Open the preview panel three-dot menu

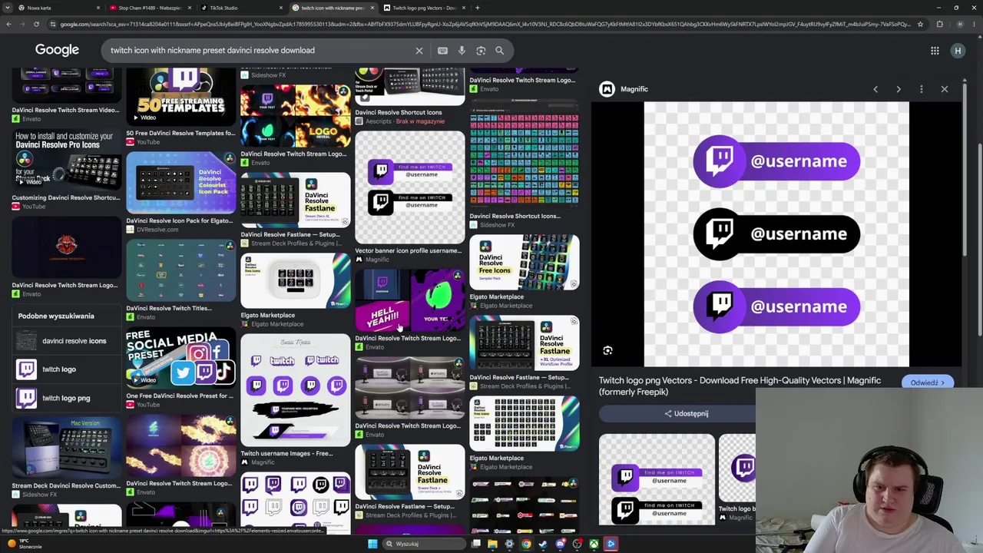coord(922,89)
